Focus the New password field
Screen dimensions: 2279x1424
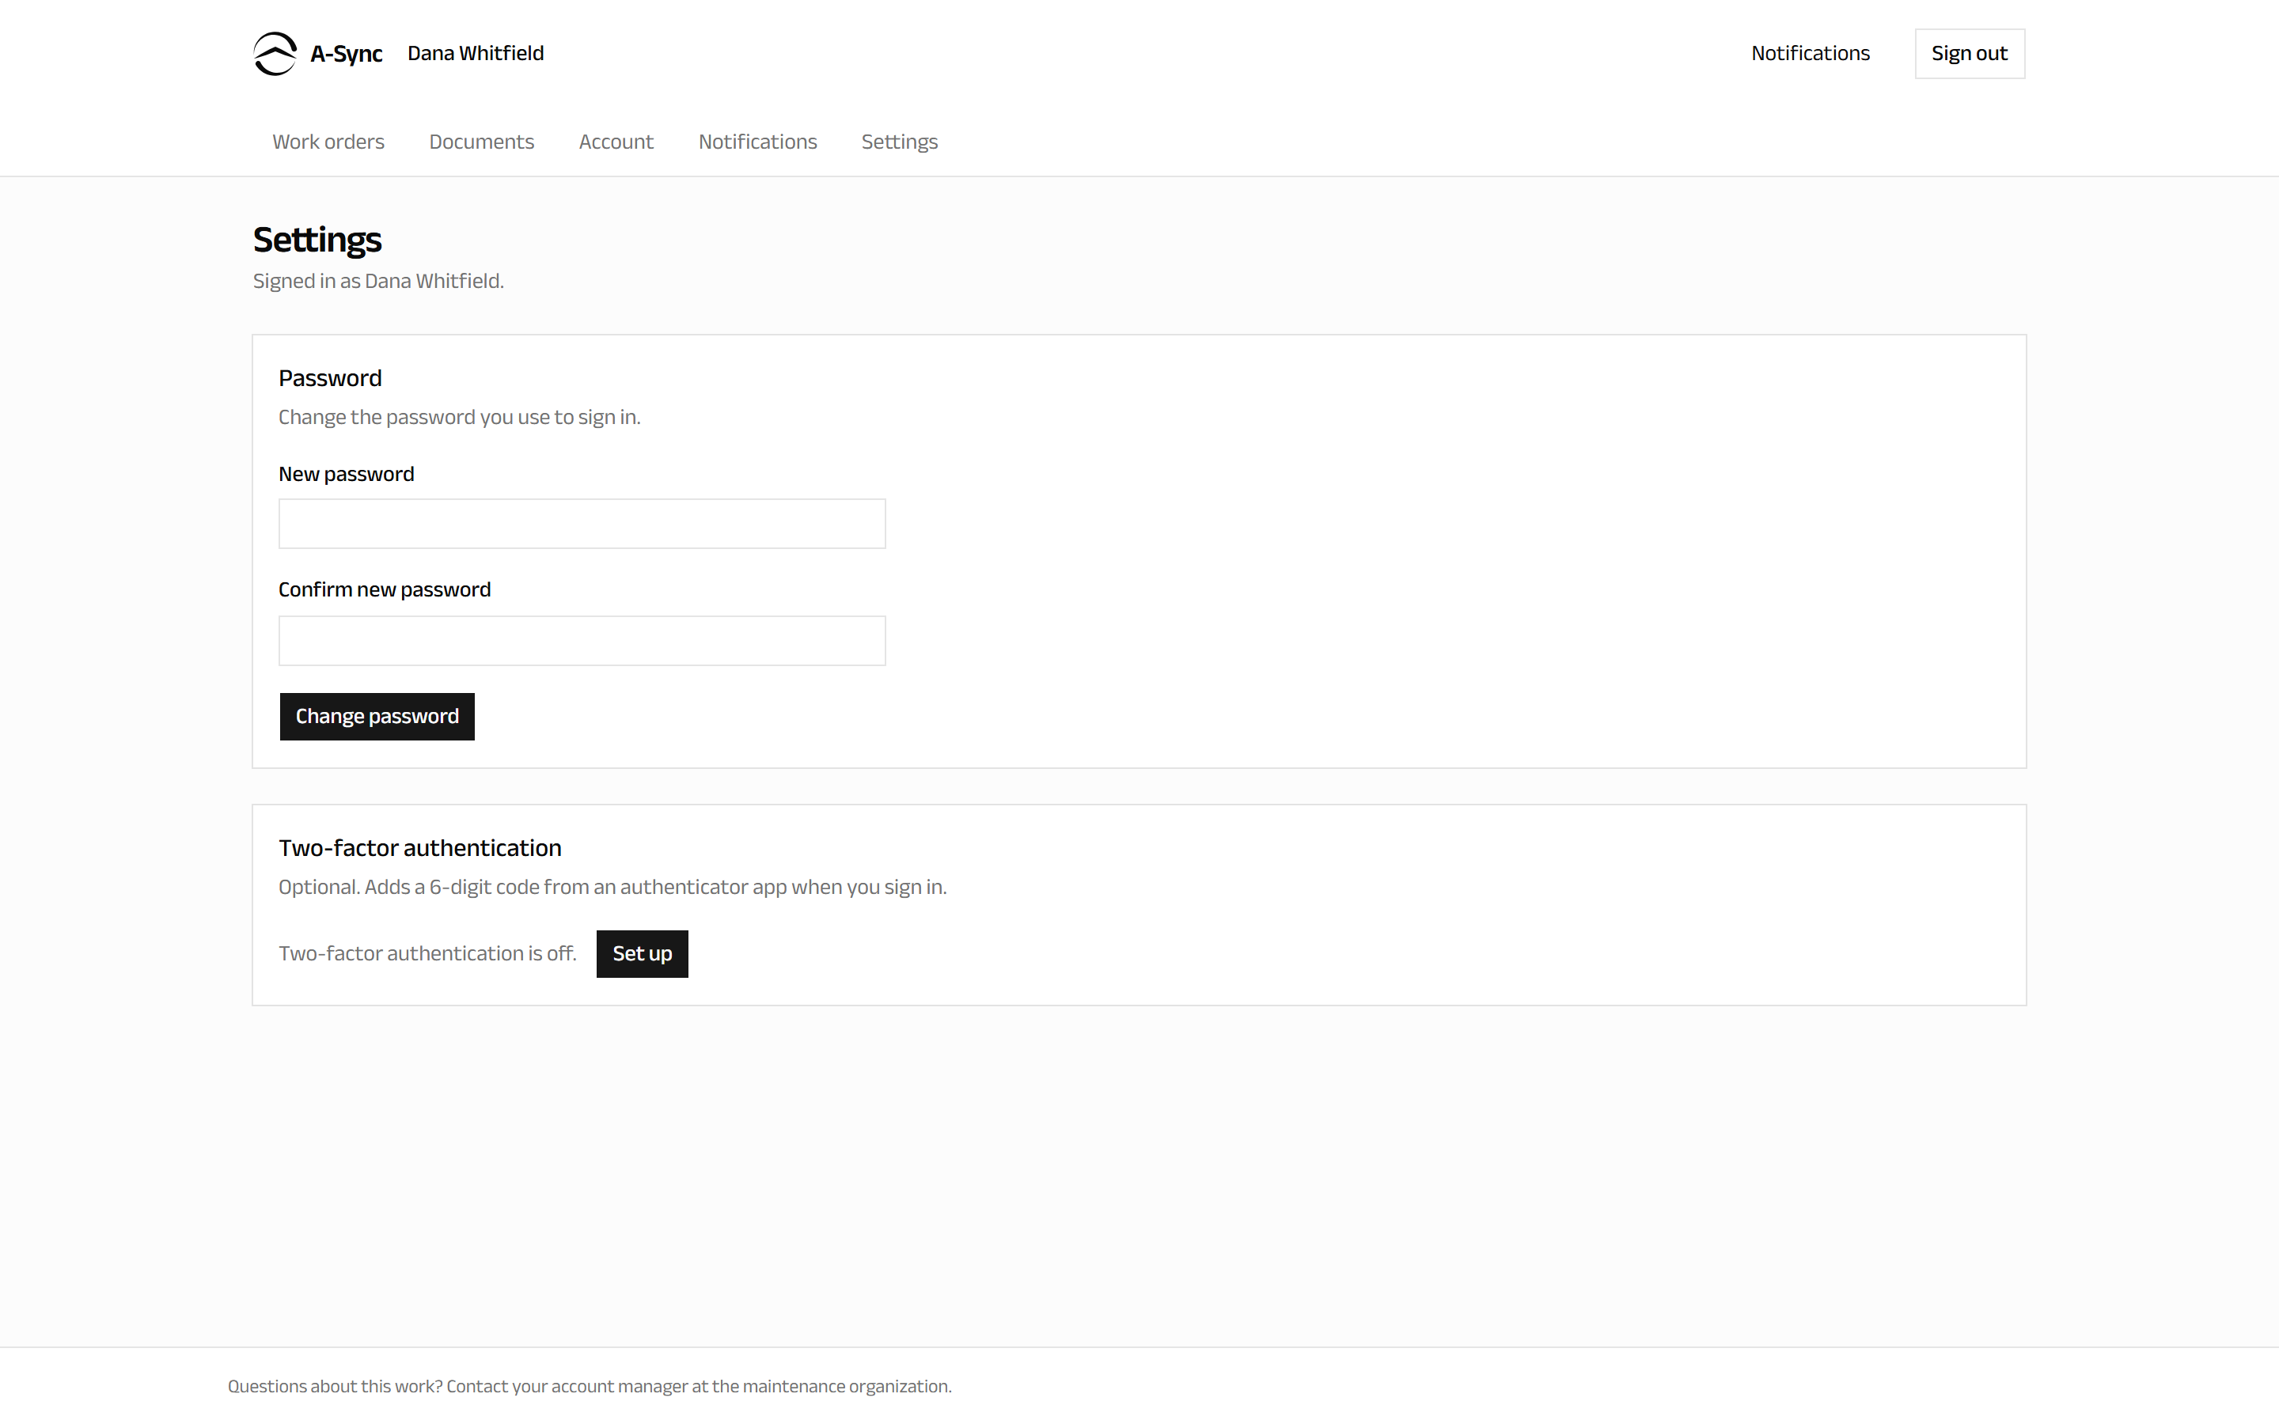pos(582,524)
